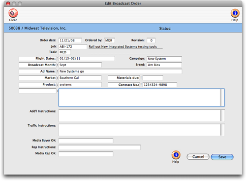Click the Job field ABI-172
The image size is (246, 181).
(73, 47)
